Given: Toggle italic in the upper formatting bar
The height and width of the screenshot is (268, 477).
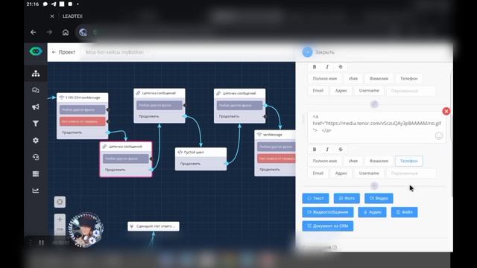Looking at the screenshot, I should coord(327,67).
